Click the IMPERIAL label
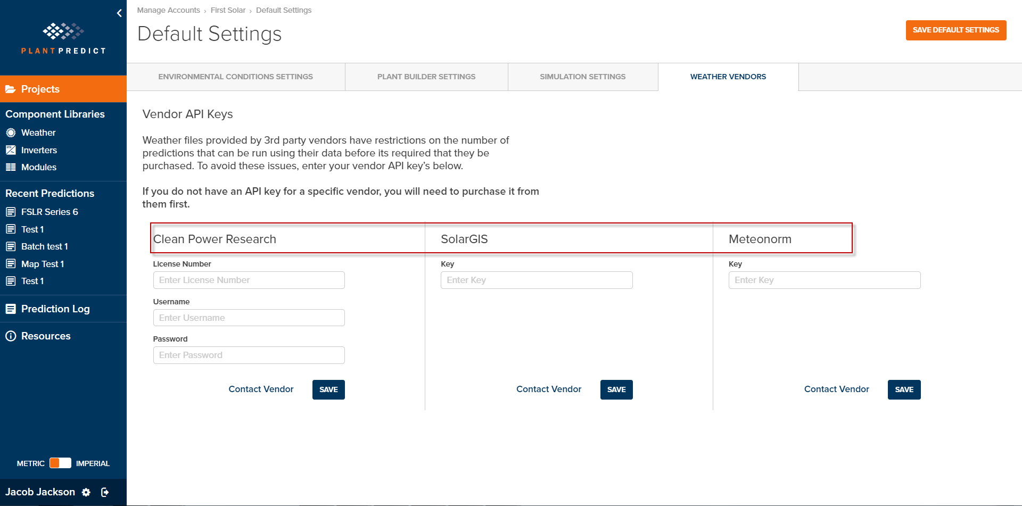This screenshot has height=506, width=1022. [x=93, y=463]
